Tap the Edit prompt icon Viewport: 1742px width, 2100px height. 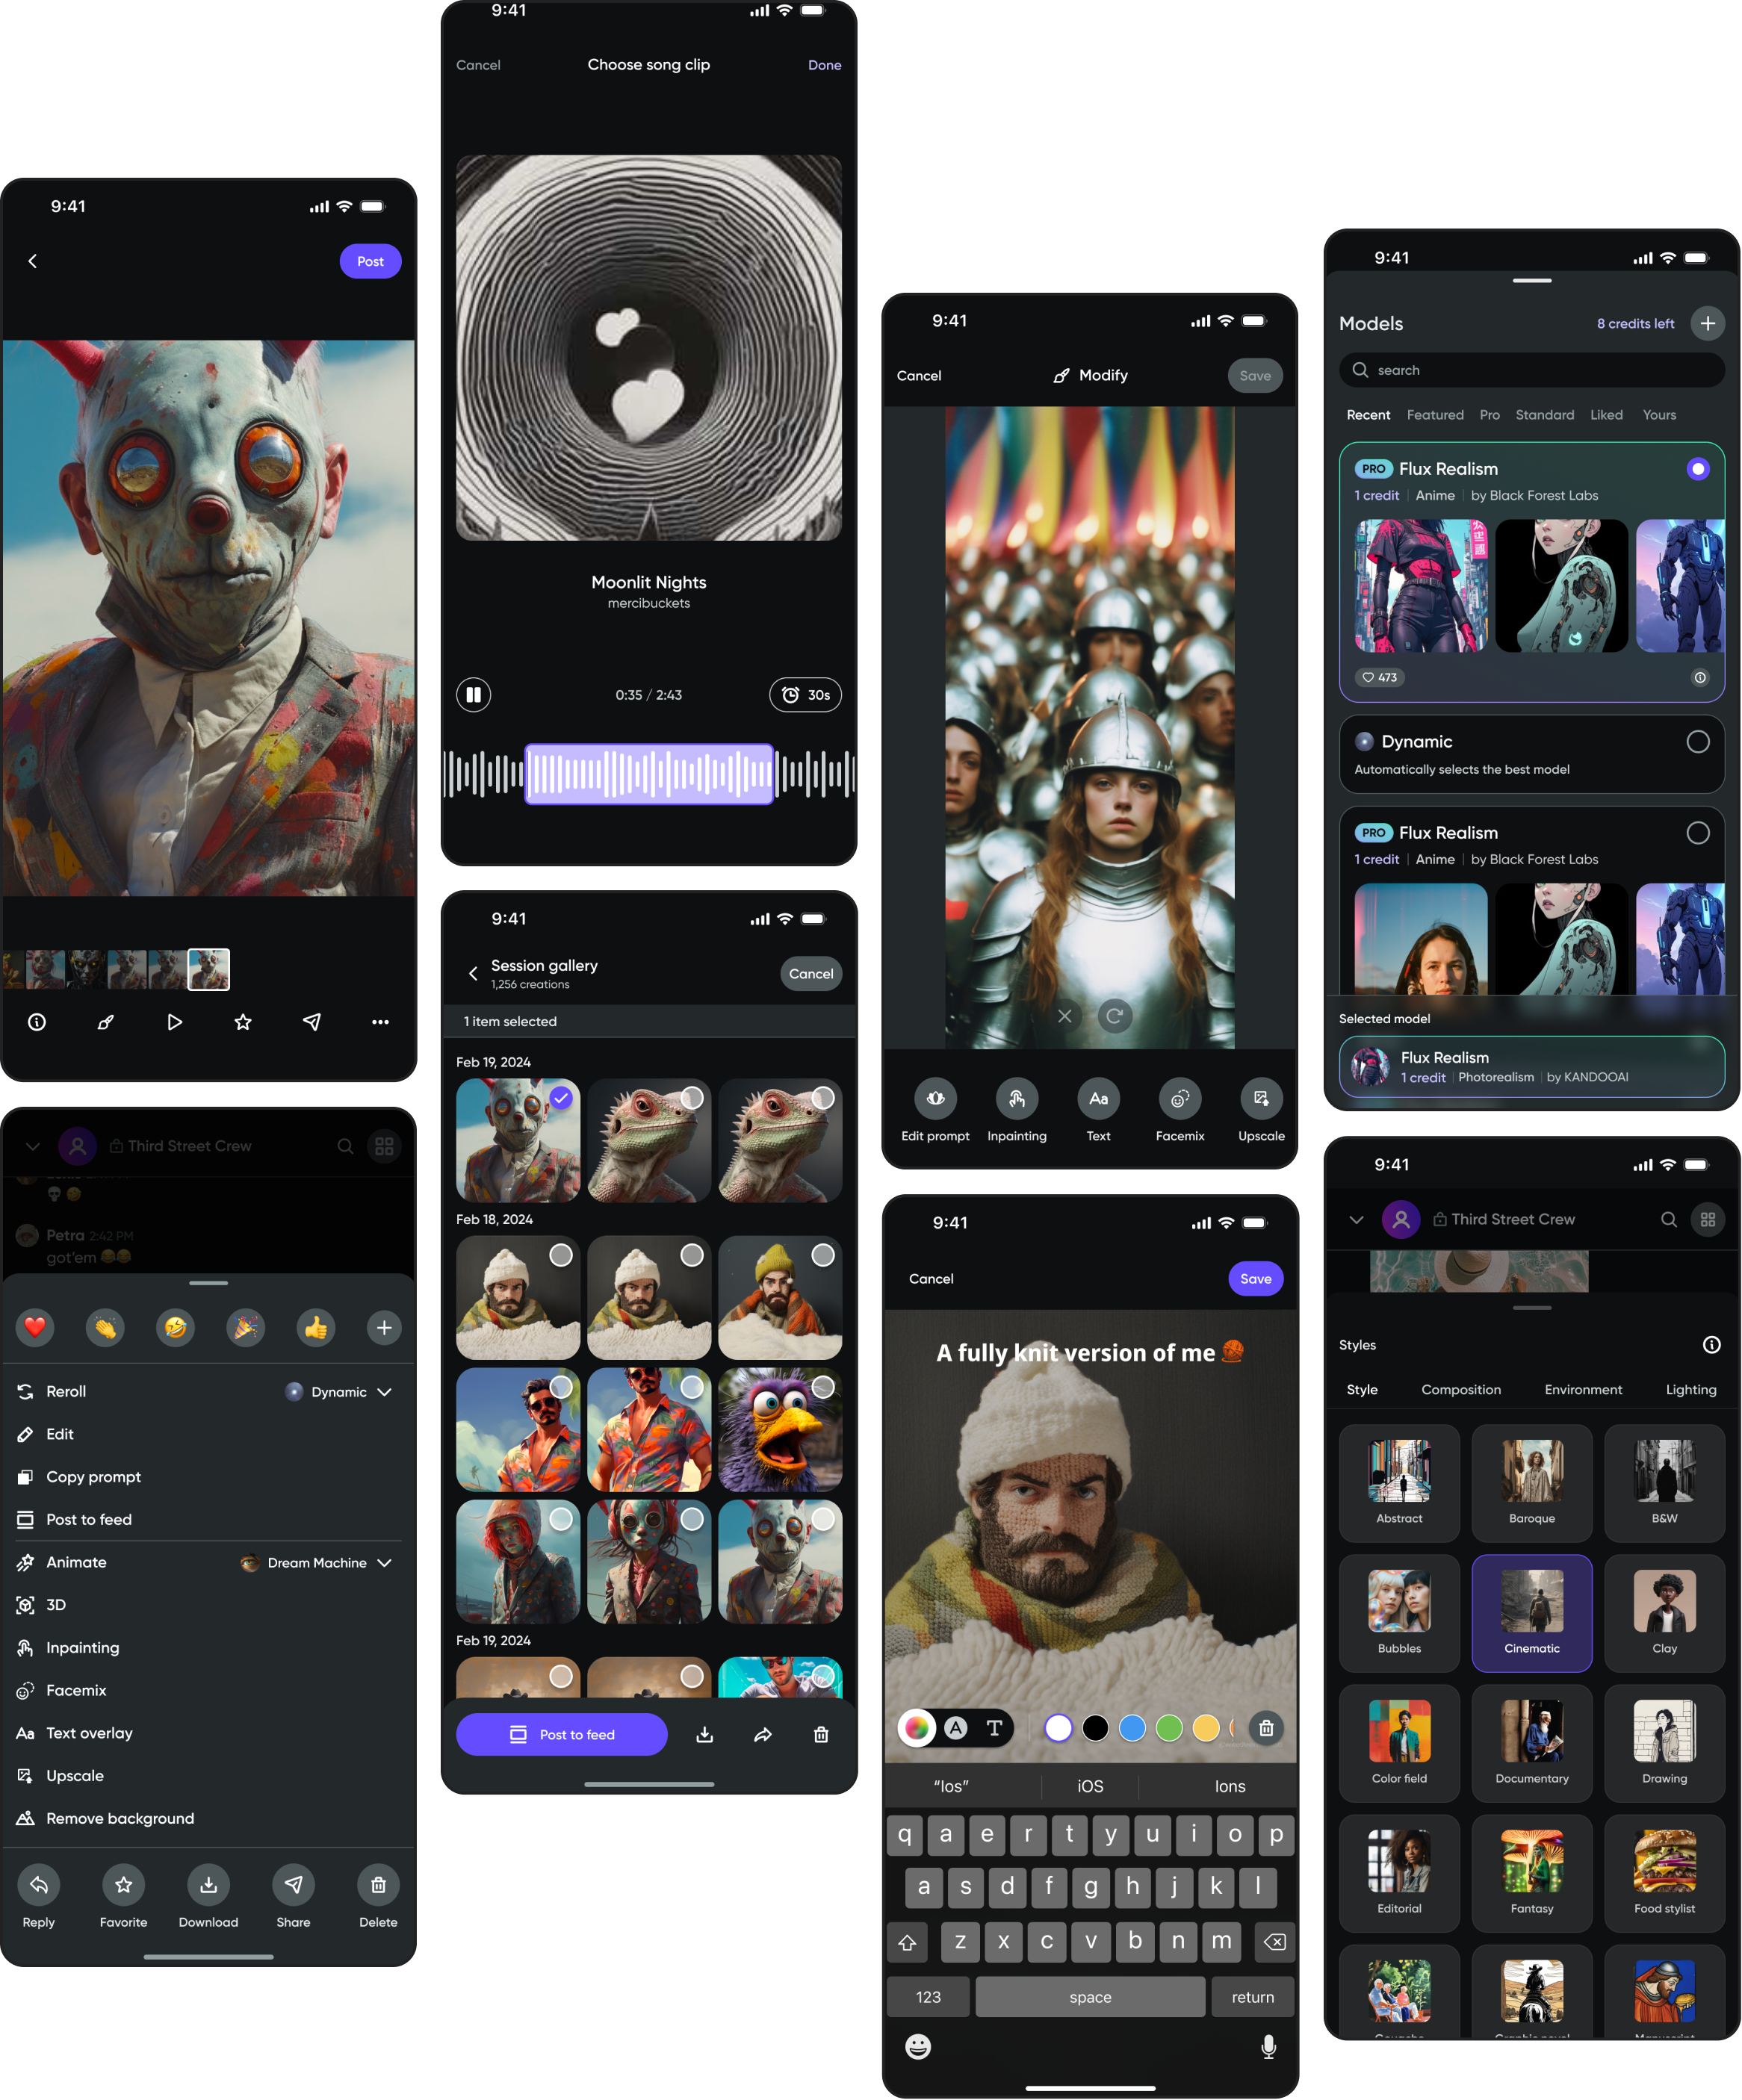(x=935, y=1099)
